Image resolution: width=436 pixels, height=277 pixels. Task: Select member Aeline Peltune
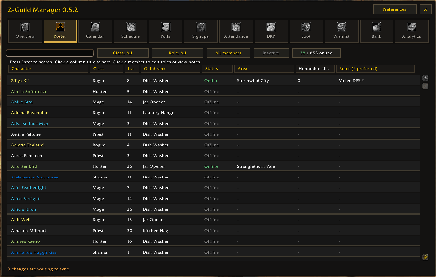[x=213, y=134]
